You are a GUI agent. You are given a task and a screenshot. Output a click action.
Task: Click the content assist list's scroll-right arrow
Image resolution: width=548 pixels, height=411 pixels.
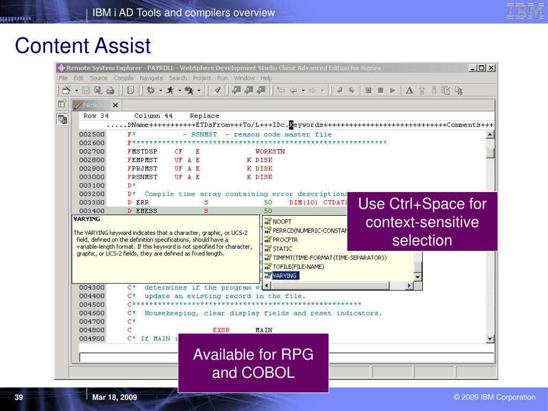(409, 286)
